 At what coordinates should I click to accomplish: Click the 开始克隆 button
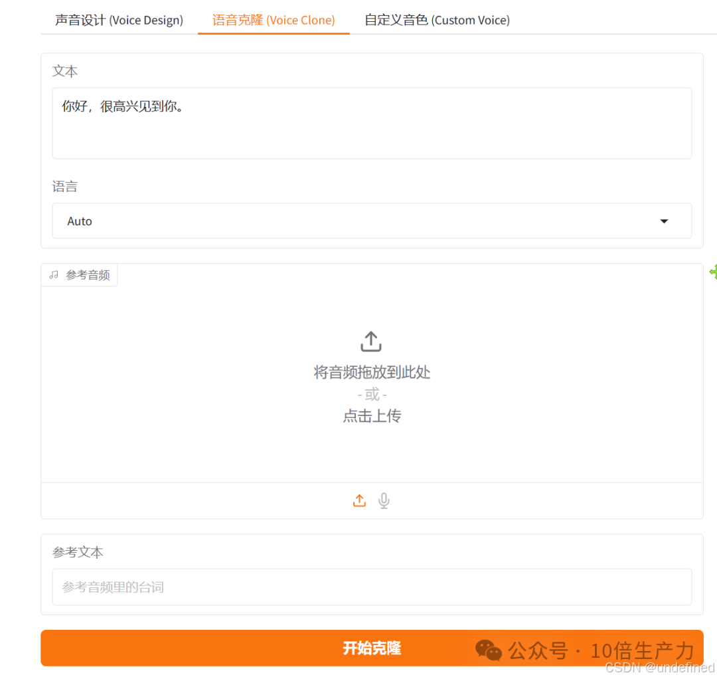(372, 648)
